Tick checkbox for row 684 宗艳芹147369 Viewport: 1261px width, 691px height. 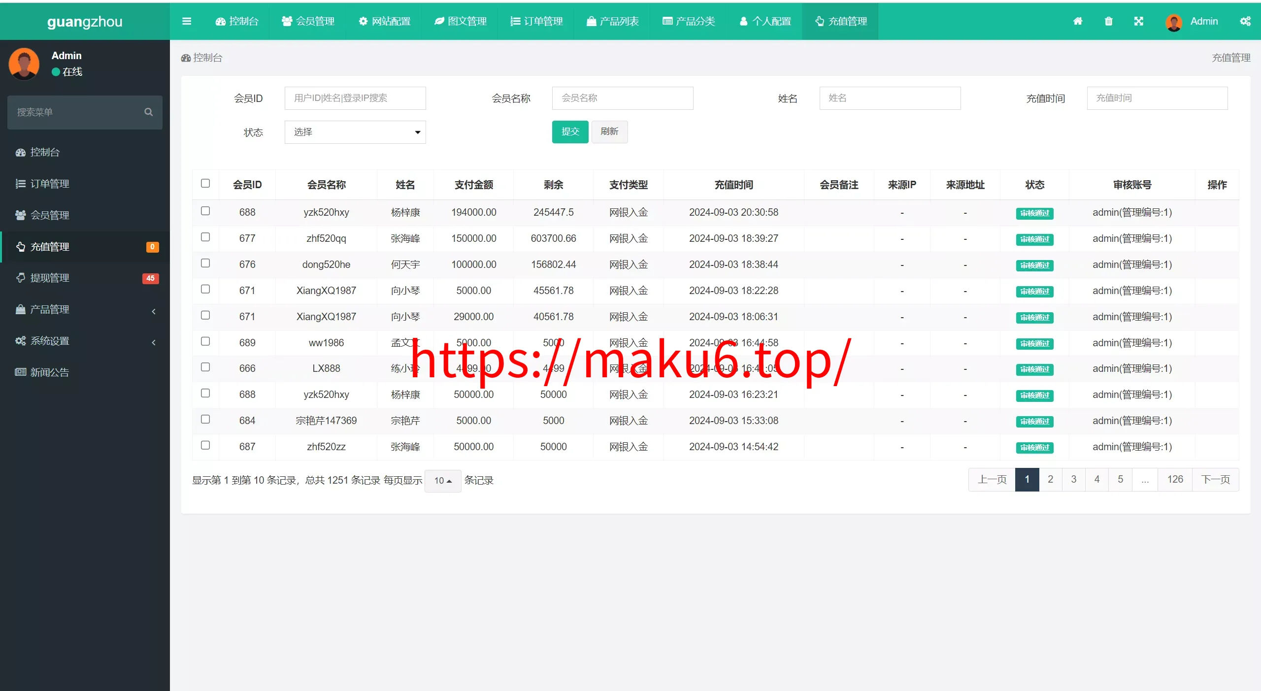pyautogui.click(x=205, y=419)
